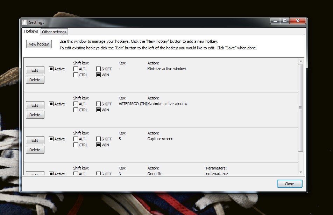The image size is (333, 215).
Task: Toggle SHIFT for Capture screen hotkey
Action: (x=98, y=139)
